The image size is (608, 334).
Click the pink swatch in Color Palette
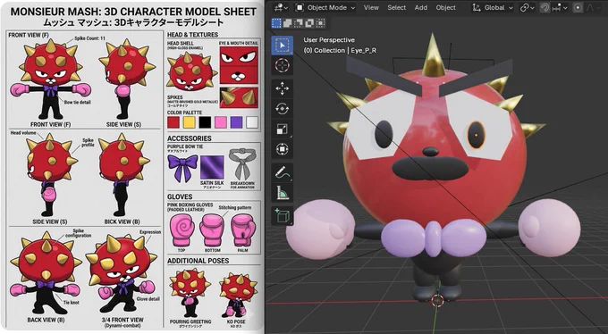point(221,122)
